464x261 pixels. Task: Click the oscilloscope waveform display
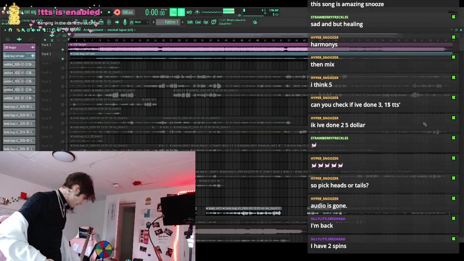tap(212, 12)
